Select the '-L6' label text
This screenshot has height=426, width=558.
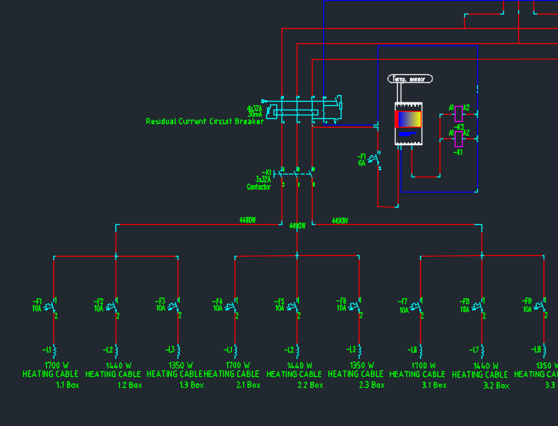coord(412,350)
